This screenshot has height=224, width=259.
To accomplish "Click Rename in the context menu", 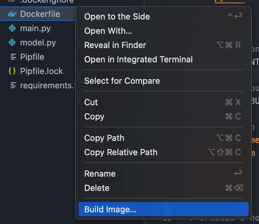I will (x=100, y=174).
